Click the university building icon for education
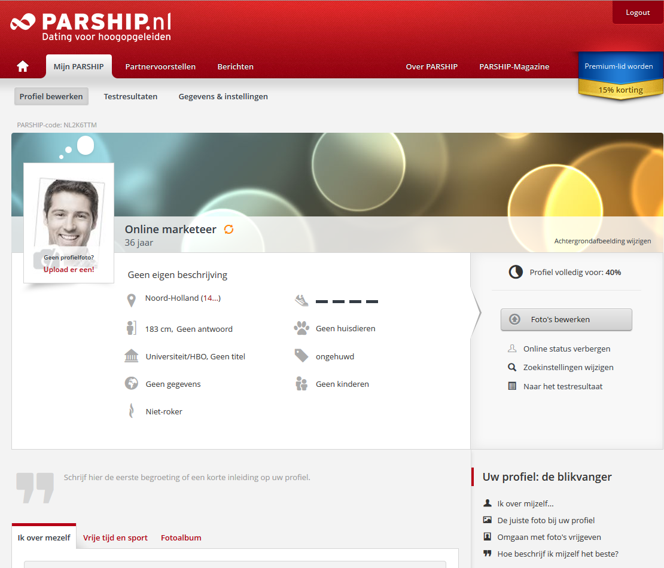 point(131,356)
